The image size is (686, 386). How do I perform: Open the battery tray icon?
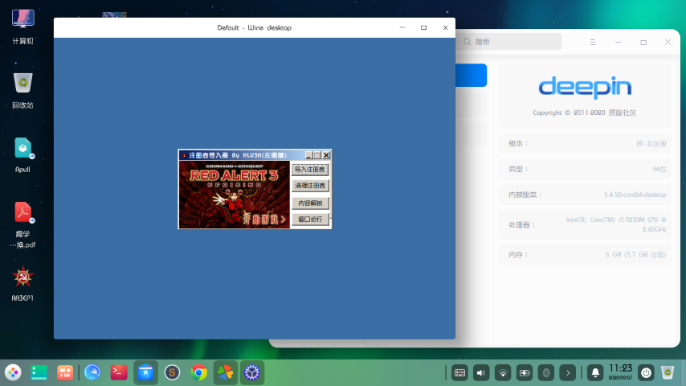pyautogui.click(x=524, y=373)
